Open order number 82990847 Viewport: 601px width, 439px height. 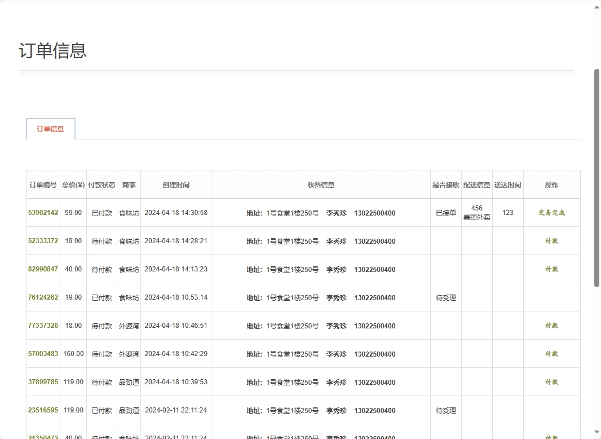43,269
